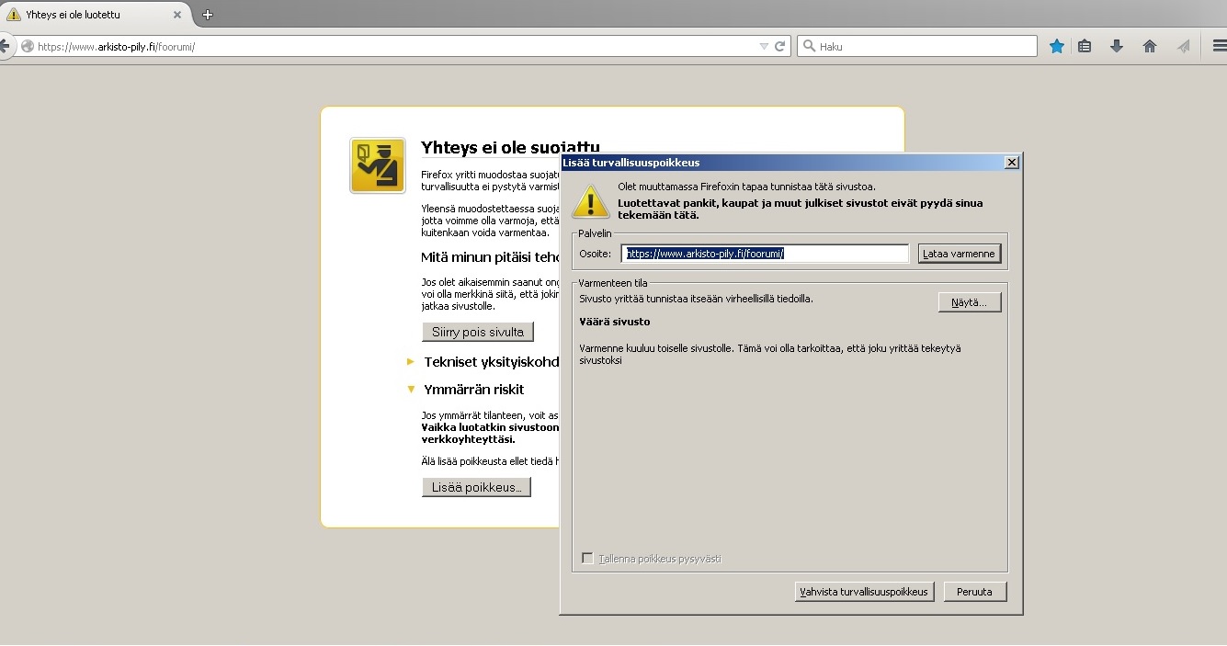Open the bookmarks list icon
The height and width of the screenshot is (646, 1227).
pyautogui.click(x=1085, y=46)
